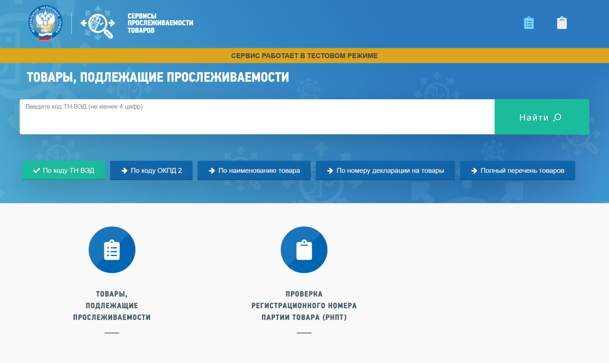Select the По коду ТН ВЭД search mode
609x363 pixels.
point(64,170)
